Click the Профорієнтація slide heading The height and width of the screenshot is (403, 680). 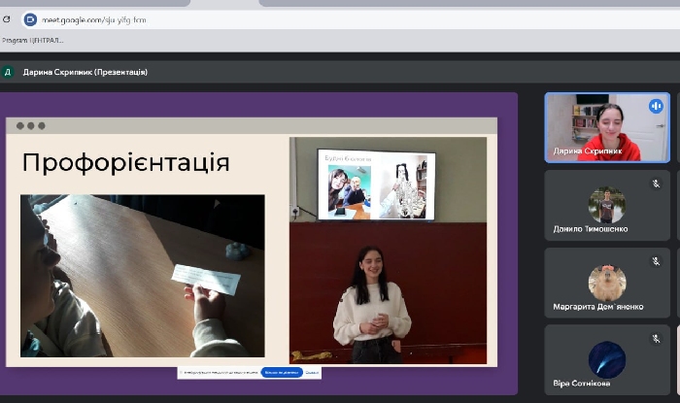(125, 162)
